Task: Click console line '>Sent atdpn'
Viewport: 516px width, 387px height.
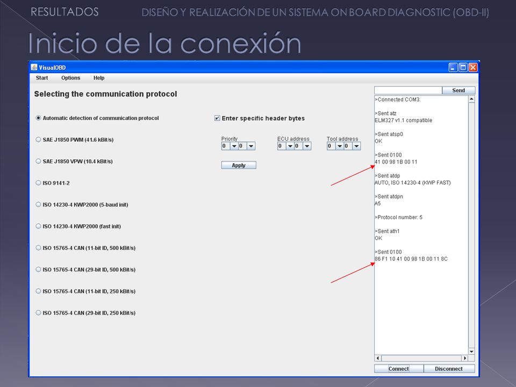Action: tap(389, 197)
